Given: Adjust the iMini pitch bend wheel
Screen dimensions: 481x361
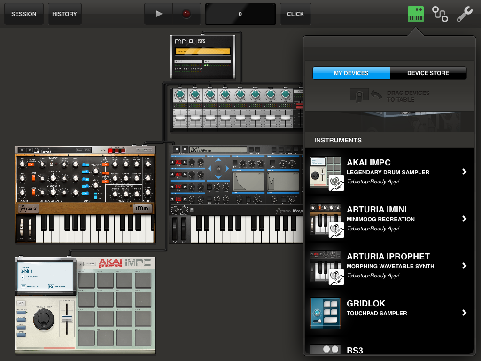Looking at the screenshot, I should (x=22, y=228).
